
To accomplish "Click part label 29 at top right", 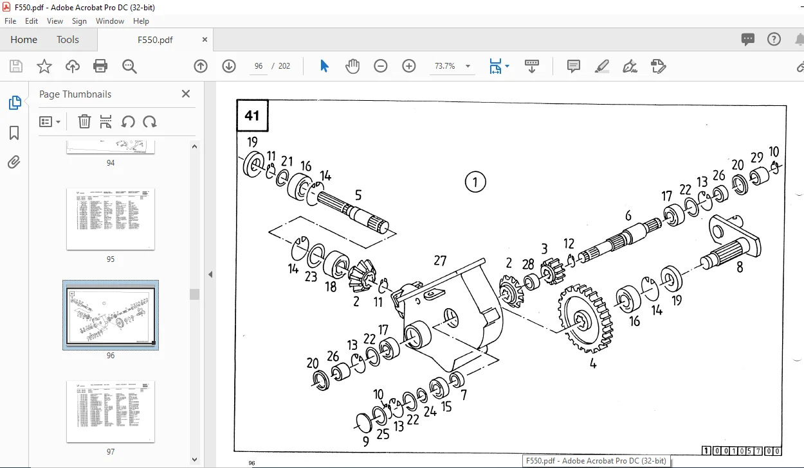I will 756,157.
